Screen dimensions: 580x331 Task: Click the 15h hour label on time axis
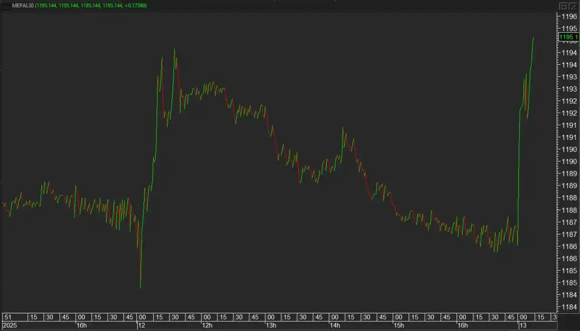click(399, 326)
